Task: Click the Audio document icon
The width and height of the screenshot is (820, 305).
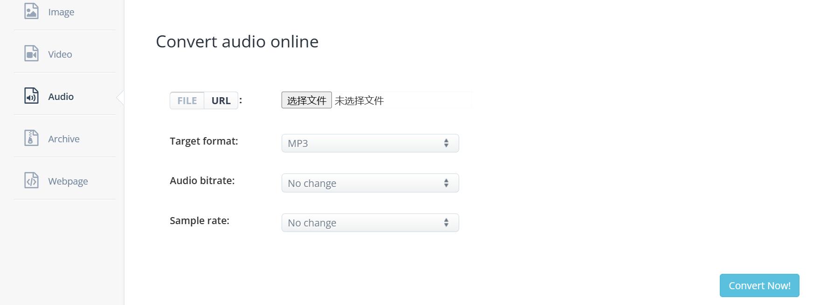Action: click(30, 97)
